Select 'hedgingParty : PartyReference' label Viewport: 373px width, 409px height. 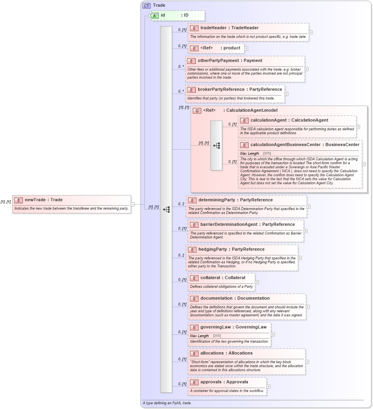pyautogui.click(x=231, y=249)
